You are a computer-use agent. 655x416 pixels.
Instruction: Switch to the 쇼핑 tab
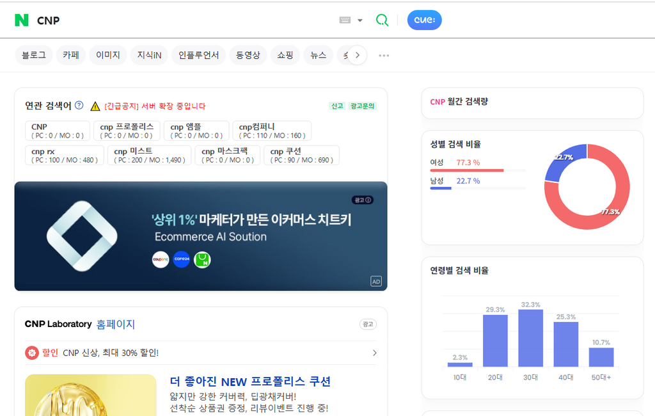[285, 55]
